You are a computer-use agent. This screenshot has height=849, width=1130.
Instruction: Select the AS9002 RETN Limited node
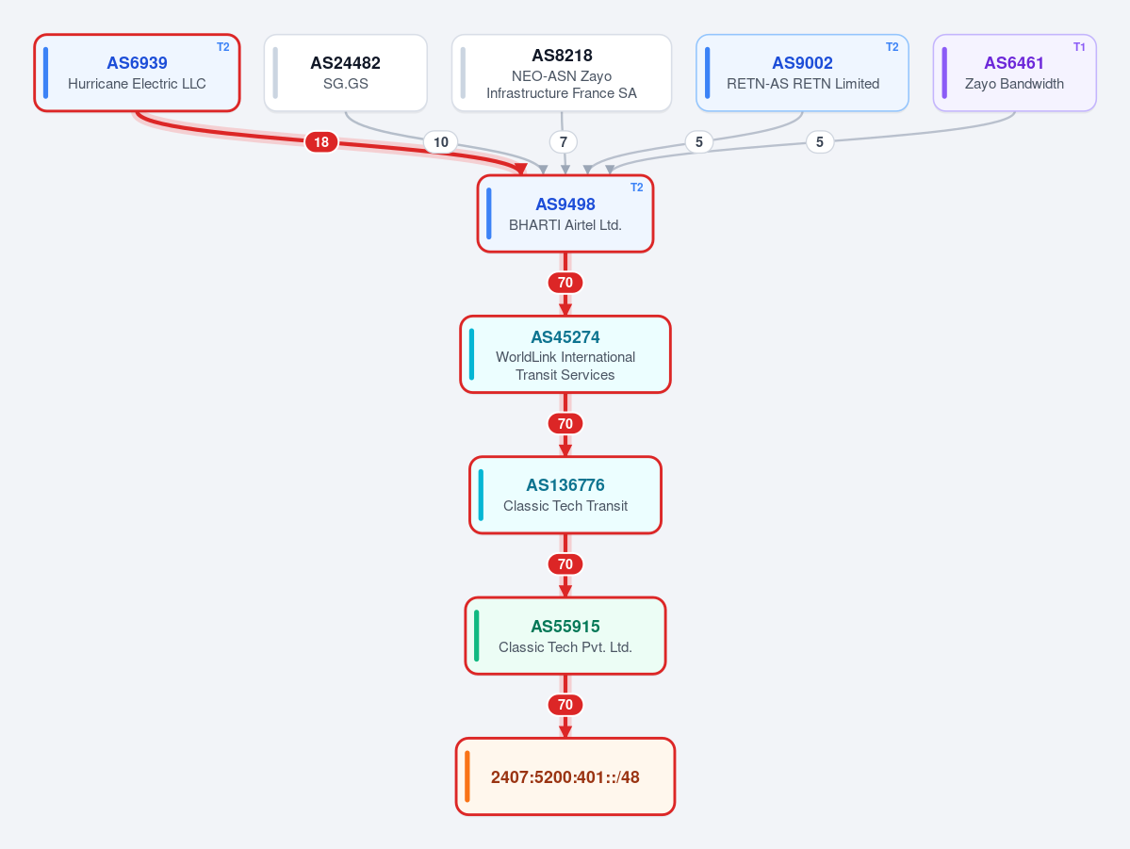click(802, 73)
